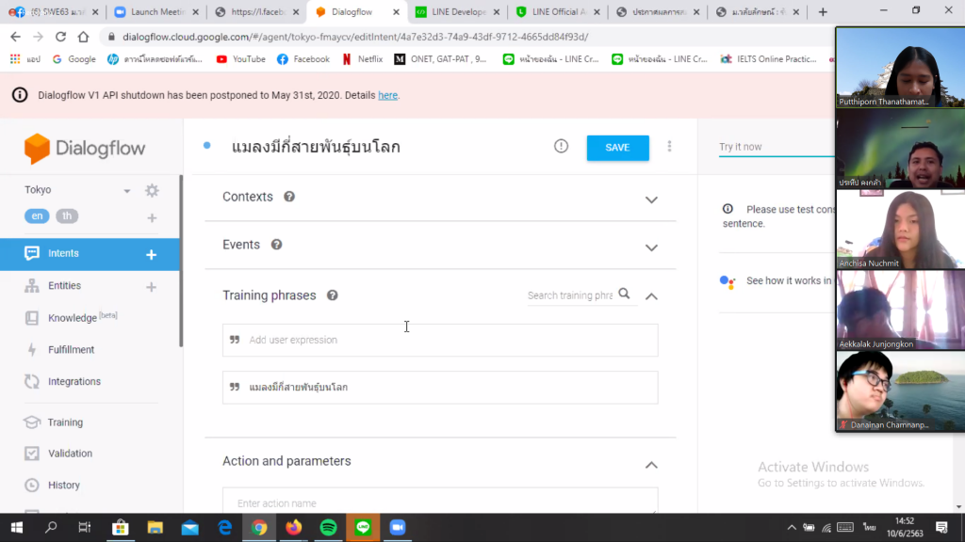Click the SAVE button

tap(617, 148)
